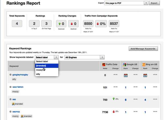Click the Google US logo icon
This screenshot has width=166, height=120.
click(125, 64)
